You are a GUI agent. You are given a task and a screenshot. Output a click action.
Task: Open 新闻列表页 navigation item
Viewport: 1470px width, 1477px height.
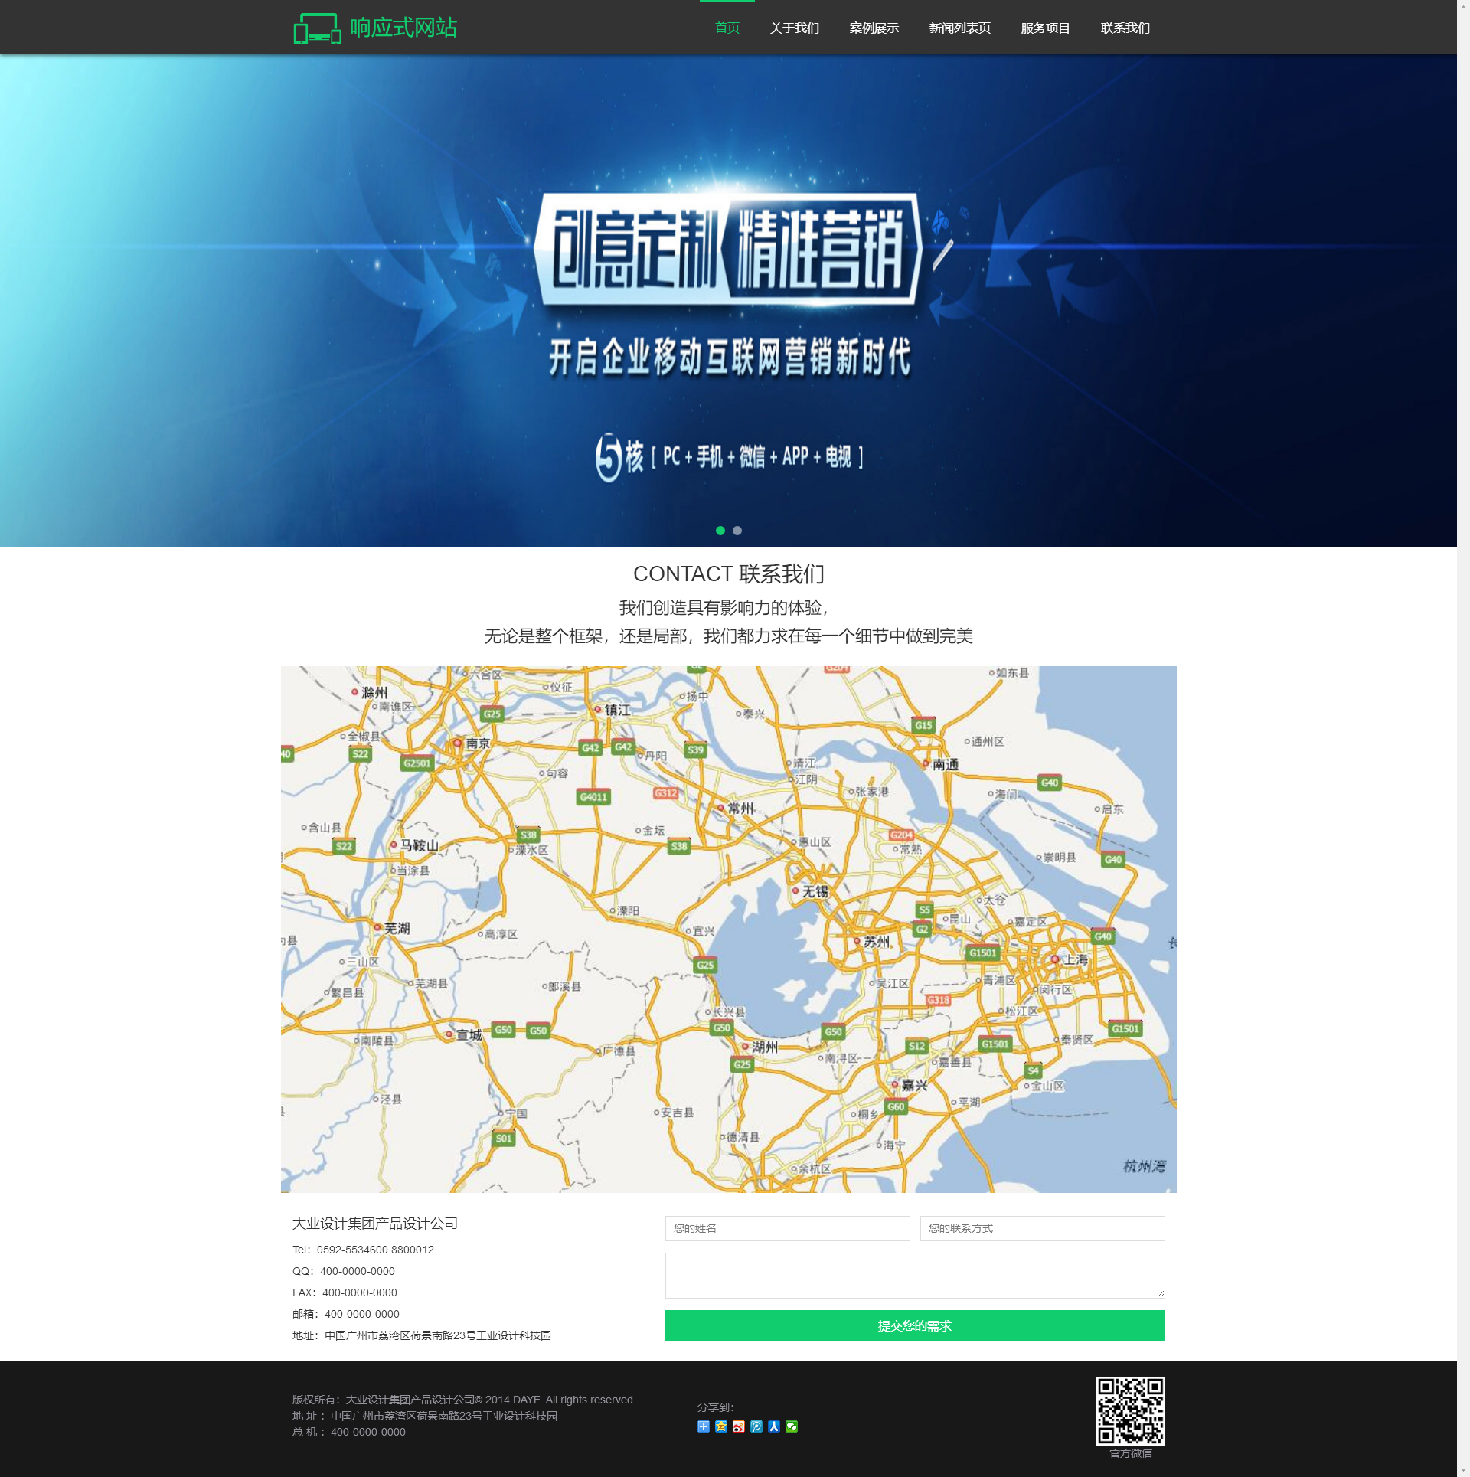coord(959,28)
